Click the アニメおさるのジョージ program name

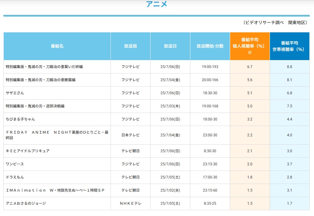point(26,203)
